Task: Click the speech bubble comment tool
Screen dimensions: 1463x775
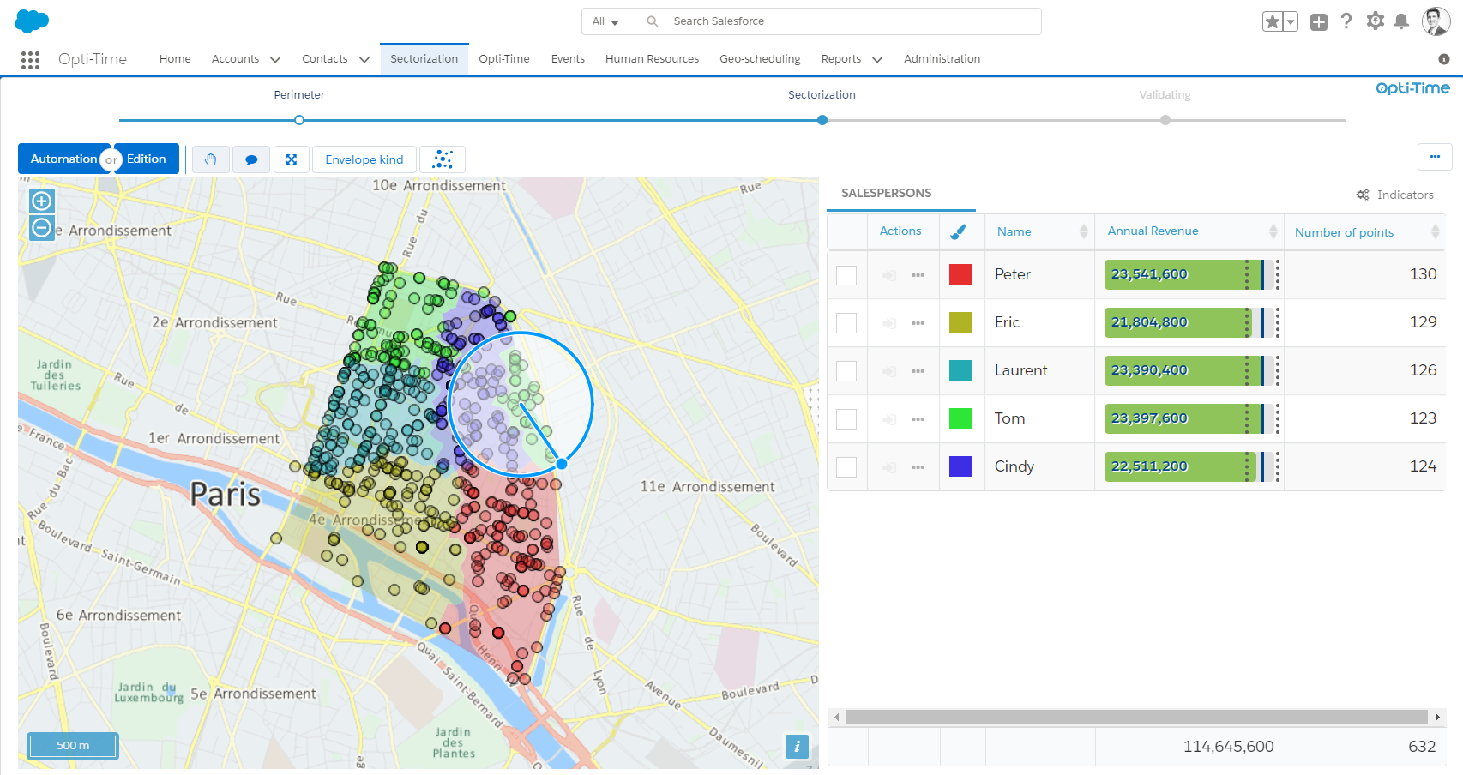Action: (x=251, y=159)
